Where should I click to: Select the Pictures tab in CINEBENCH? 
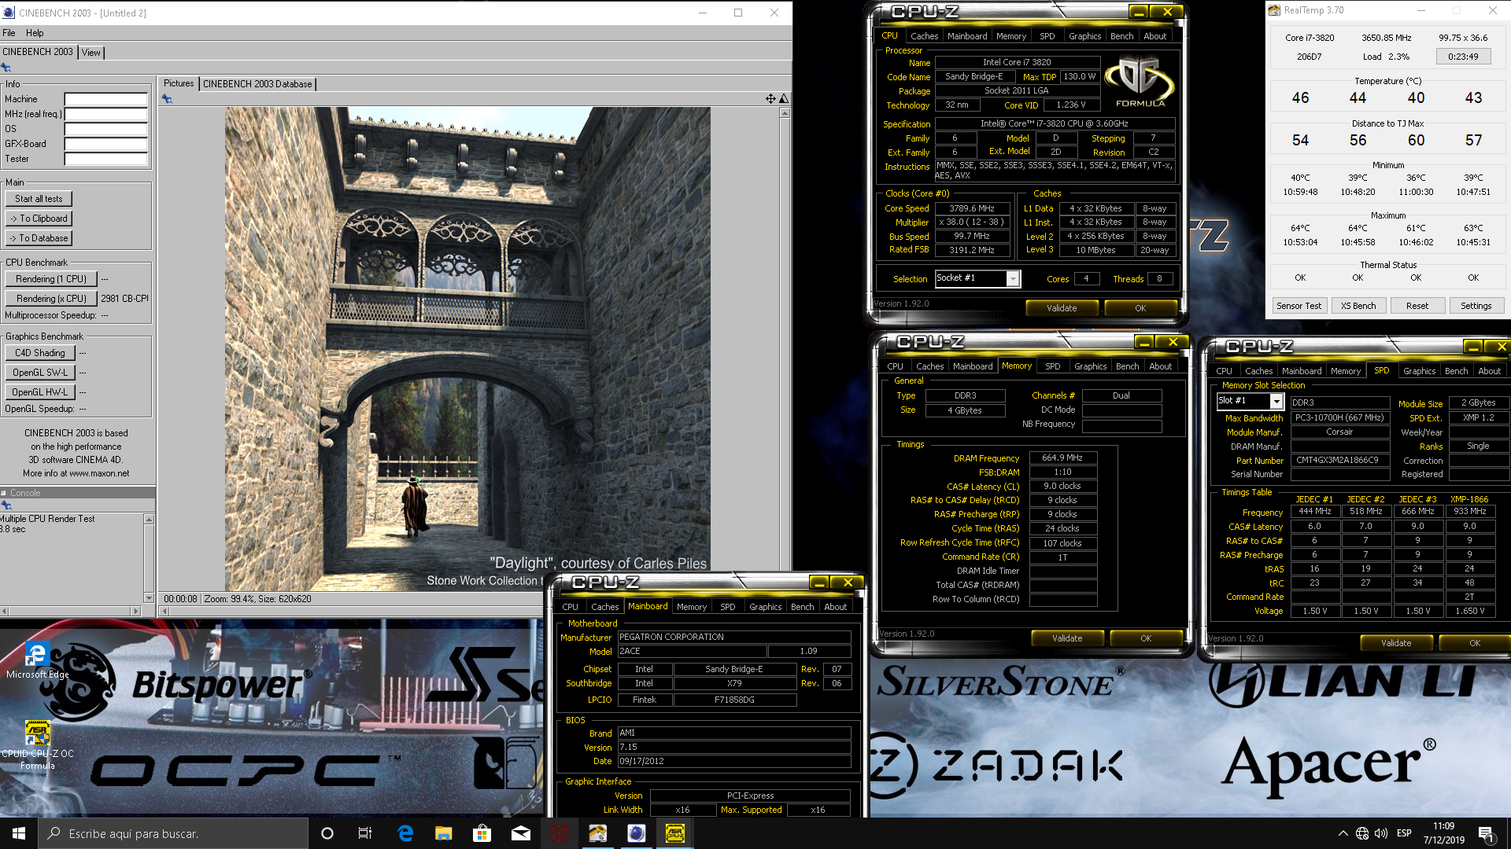coord(179,83)
